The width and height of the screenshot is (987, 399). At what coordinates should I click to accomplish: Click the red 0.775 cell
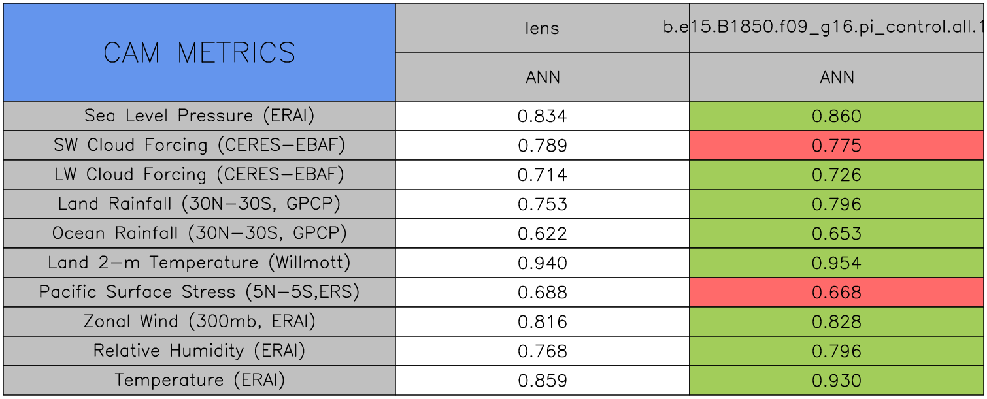[837, 146]
